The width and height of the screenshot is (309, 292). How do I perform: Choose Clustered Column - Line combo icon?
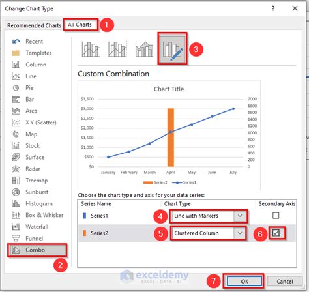click(91, 49)
